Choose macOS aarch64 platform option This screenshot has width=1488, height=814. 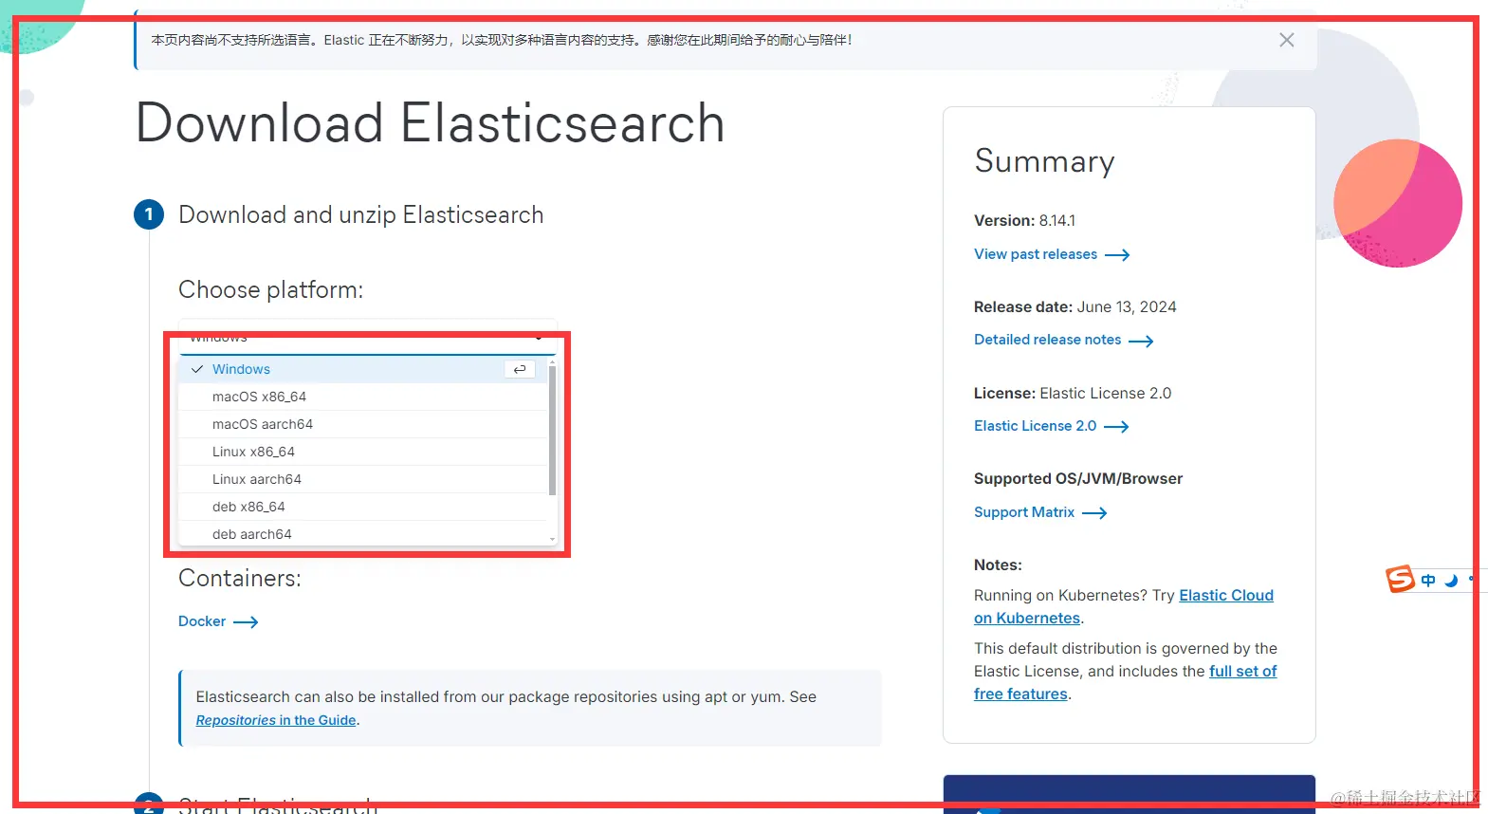[363, 424]
